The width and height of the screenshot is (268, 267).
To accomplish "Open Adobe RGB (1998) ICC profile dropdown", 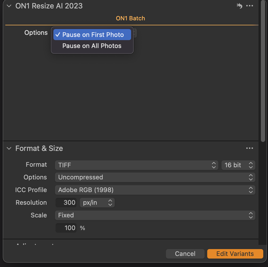I will point(155,190).
